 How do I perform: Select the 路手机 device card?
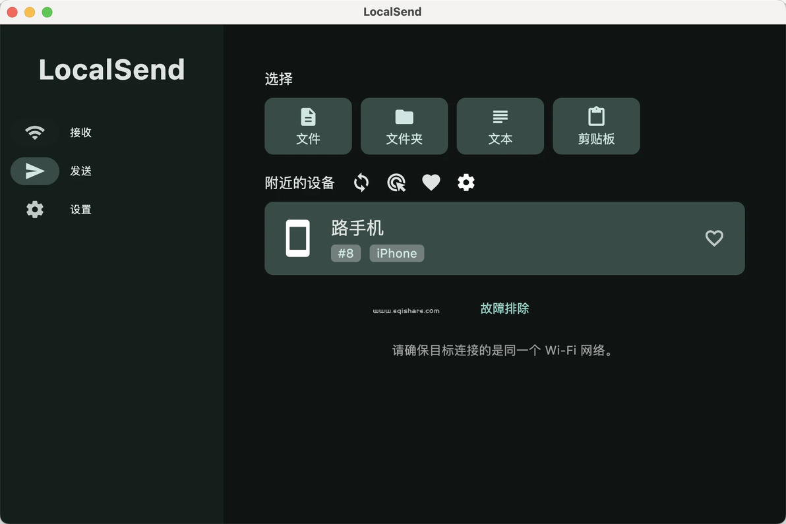504,239
